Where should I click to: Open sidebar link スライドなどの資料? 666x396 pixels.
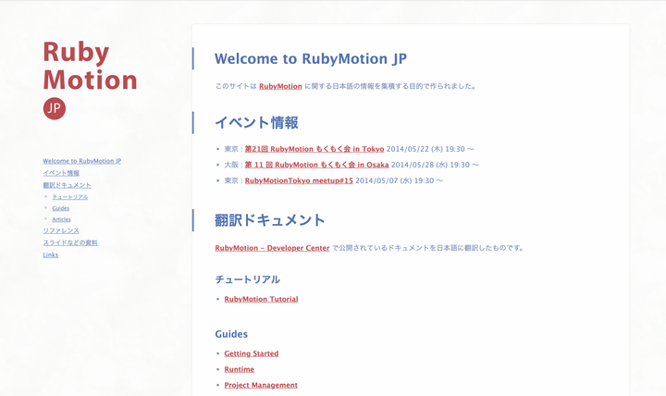[x=70, y=242]
